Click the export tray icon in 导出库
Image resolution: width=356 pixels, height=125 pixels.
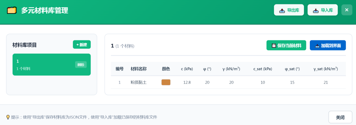pyautogui.click(x=282, y=10)
